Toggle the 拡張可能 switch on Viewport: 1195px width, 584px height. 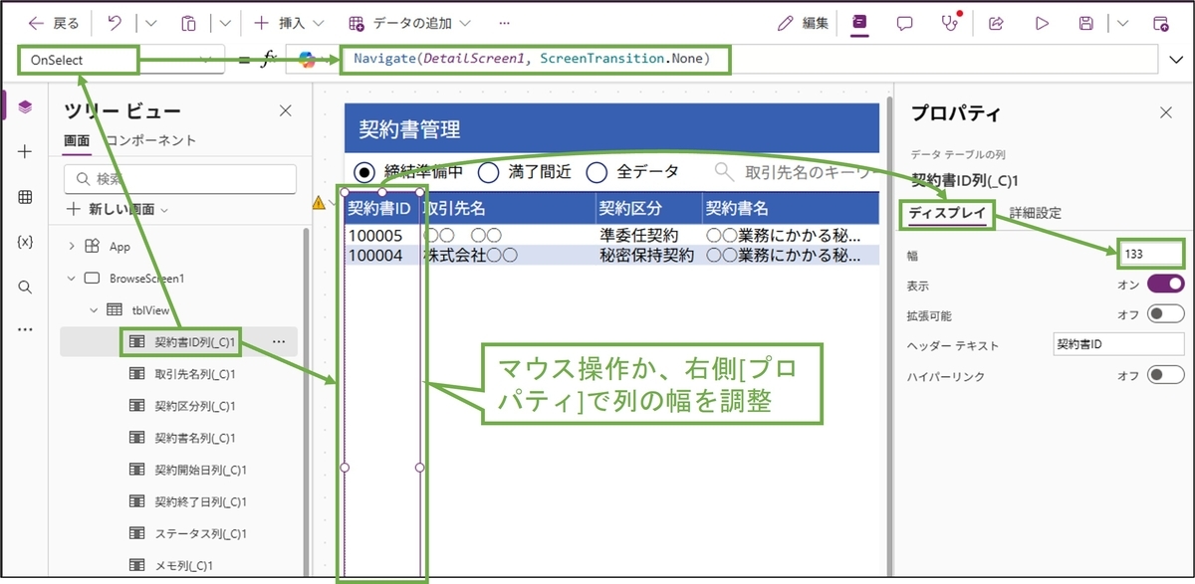[1165, 314]
